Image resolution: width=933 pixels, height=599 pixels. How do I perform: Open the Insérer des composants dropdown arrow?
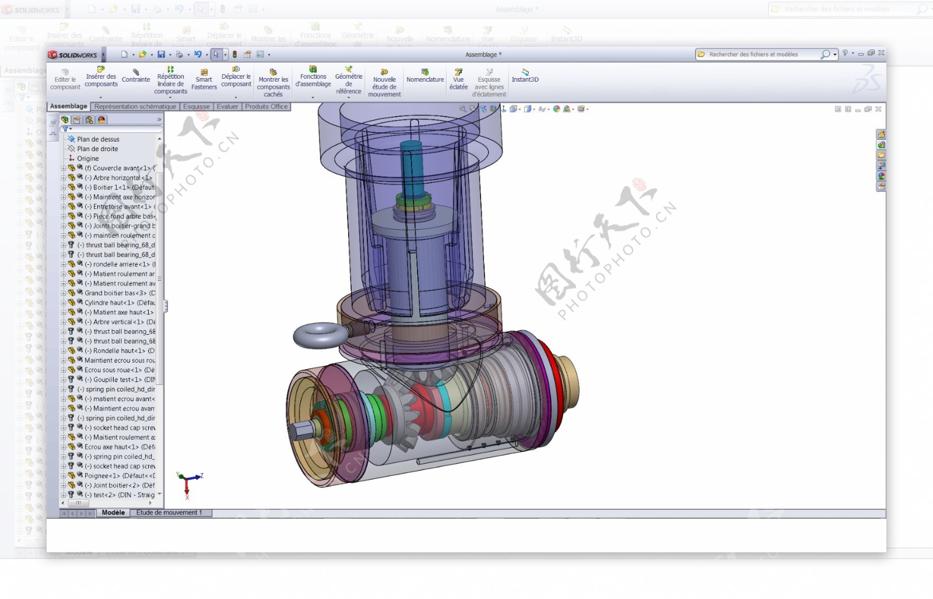click(x=101, y=97)
